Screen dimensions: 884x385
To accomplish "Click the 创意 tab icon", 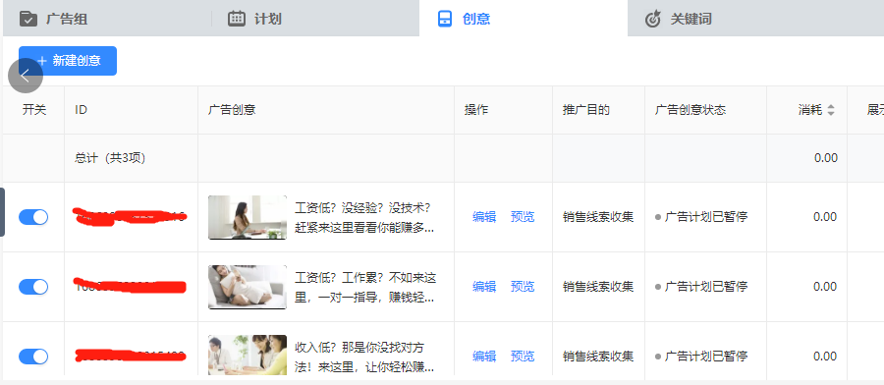I will click(x=445, y=19).
